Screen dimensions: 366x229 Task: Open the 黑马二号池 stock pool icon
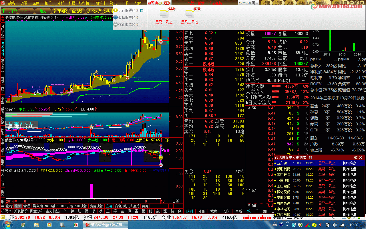pos(190,15)
